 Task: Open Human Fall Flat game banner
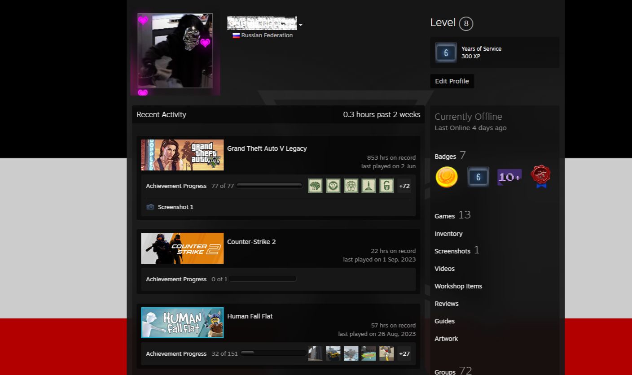click(182, 323)
